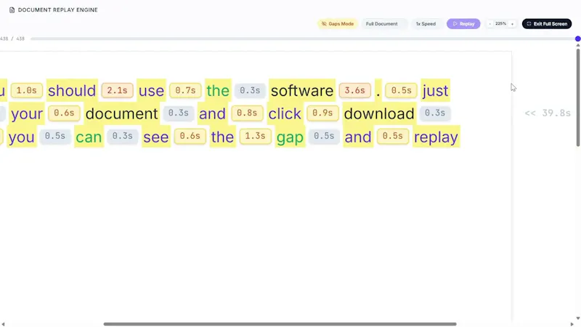
Task: Click the 0.3s badge after "can"
Action: 122,137
